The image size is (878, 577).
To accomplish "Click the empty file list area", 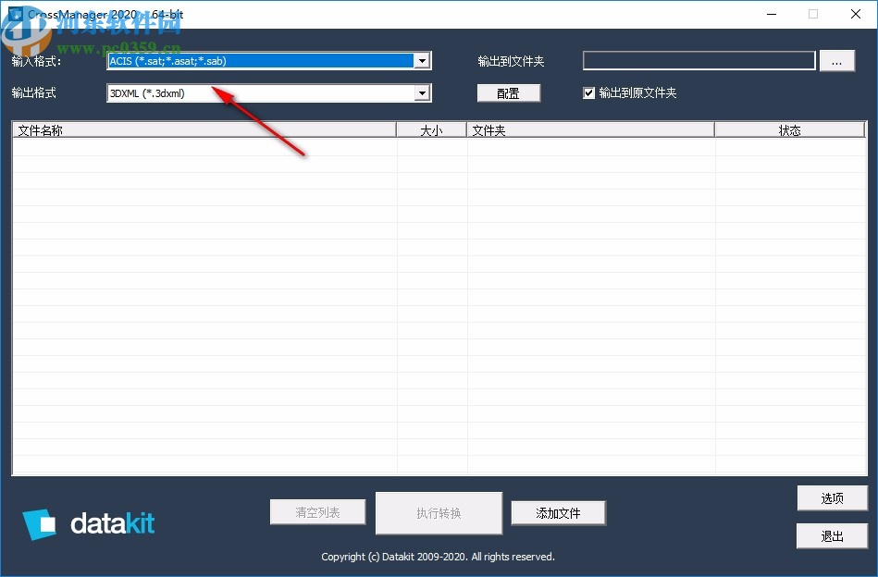I will pyautogui.click(x=435, y=305).
